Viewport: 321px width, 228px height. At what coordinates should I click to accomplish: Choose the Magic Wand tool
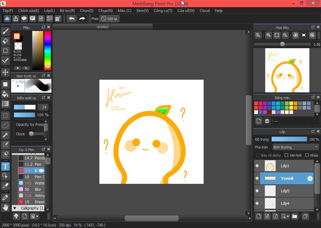pyautogui.click(x=6, y=135)
